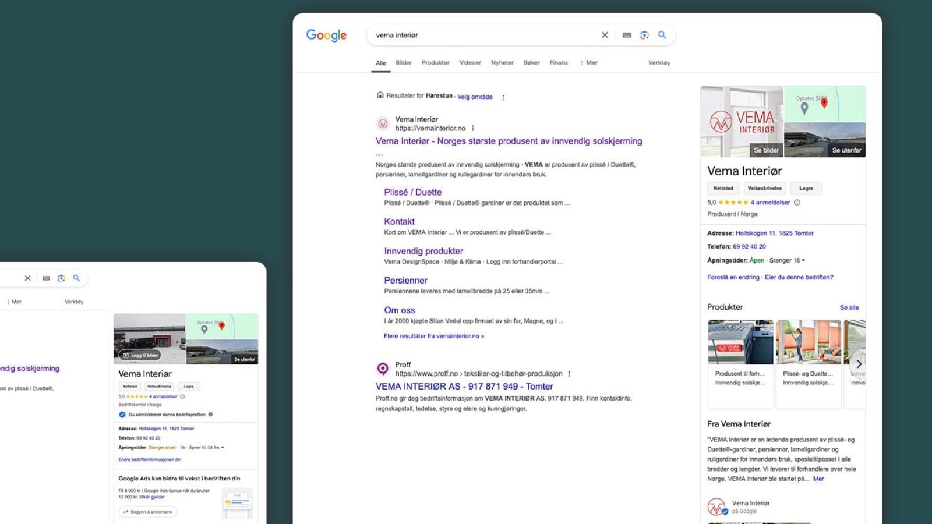Image resolution: width=932 pixels, height=524 pixels.
Task: Click the Veibeskrivelse button in main panel
Action: (x=765, y=188)
